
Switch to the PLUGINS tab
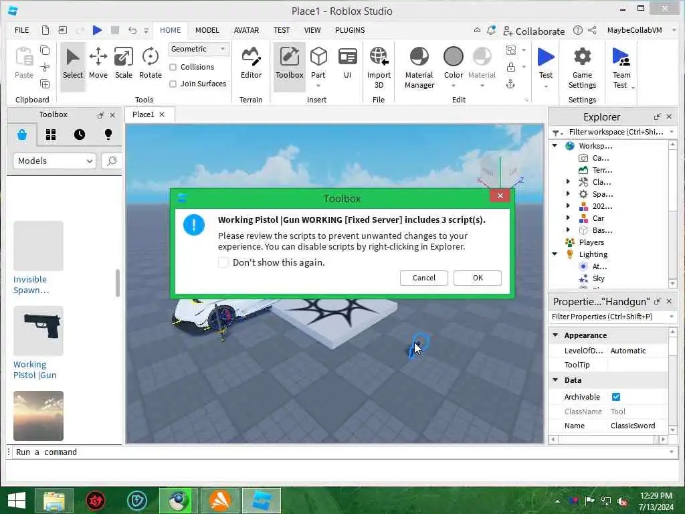coord(350,30)
